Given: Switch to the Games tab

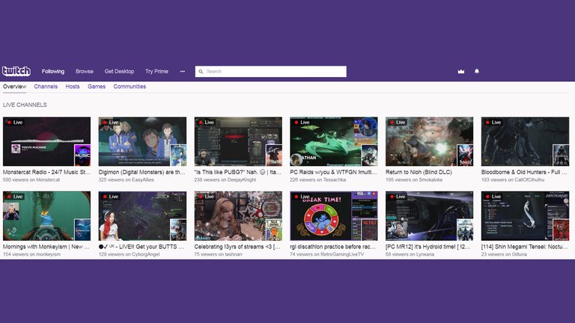Looking at the screenshot, I should 97,87.
